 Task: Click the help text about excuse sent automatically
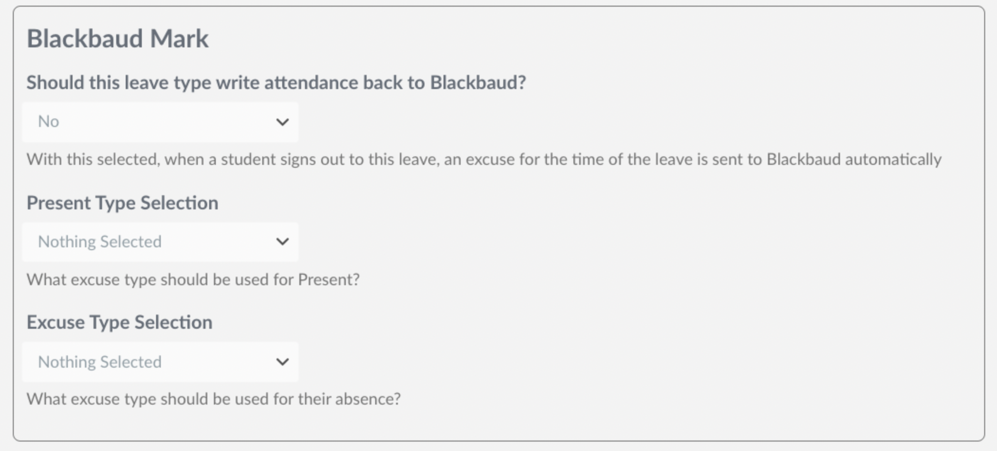484,160
